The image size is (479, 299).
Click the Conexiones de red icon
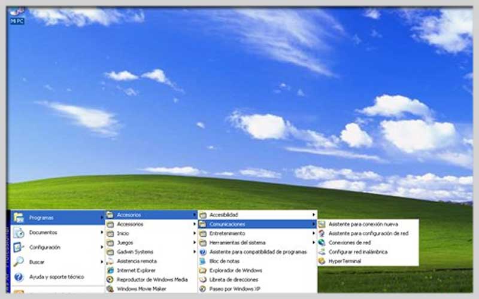pyautogui.click(x=322, y=243)
